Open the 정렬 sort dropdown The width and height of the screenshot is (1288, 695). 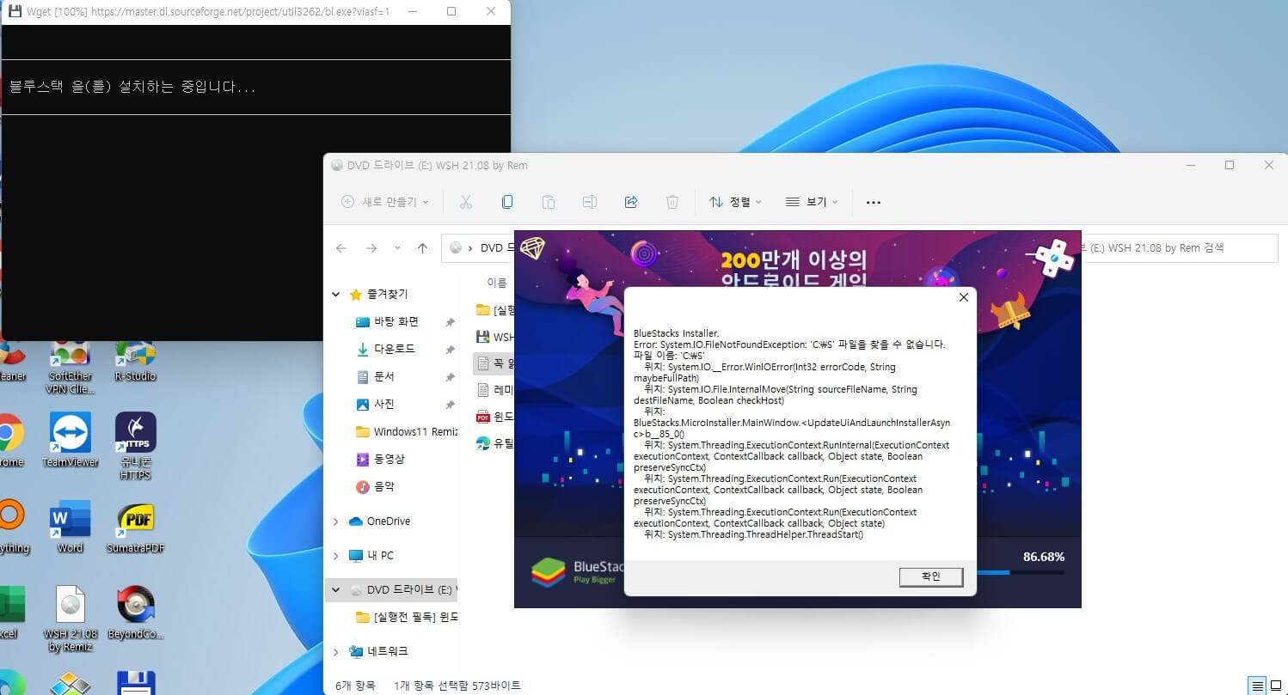tap(735, 202)
